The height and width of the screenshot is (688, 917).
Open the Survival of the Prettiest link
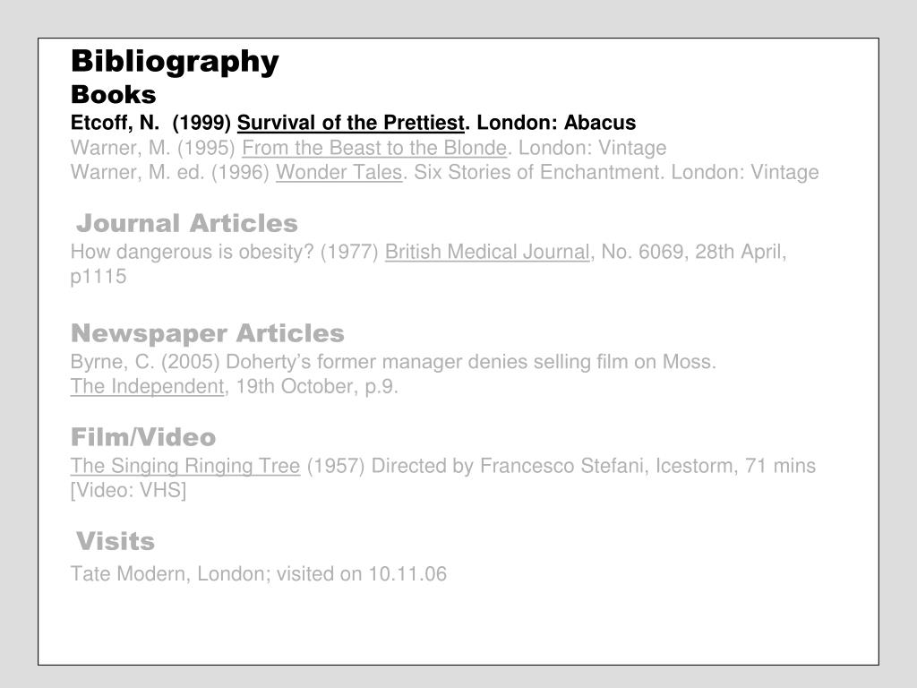click(x=350, y=123)
